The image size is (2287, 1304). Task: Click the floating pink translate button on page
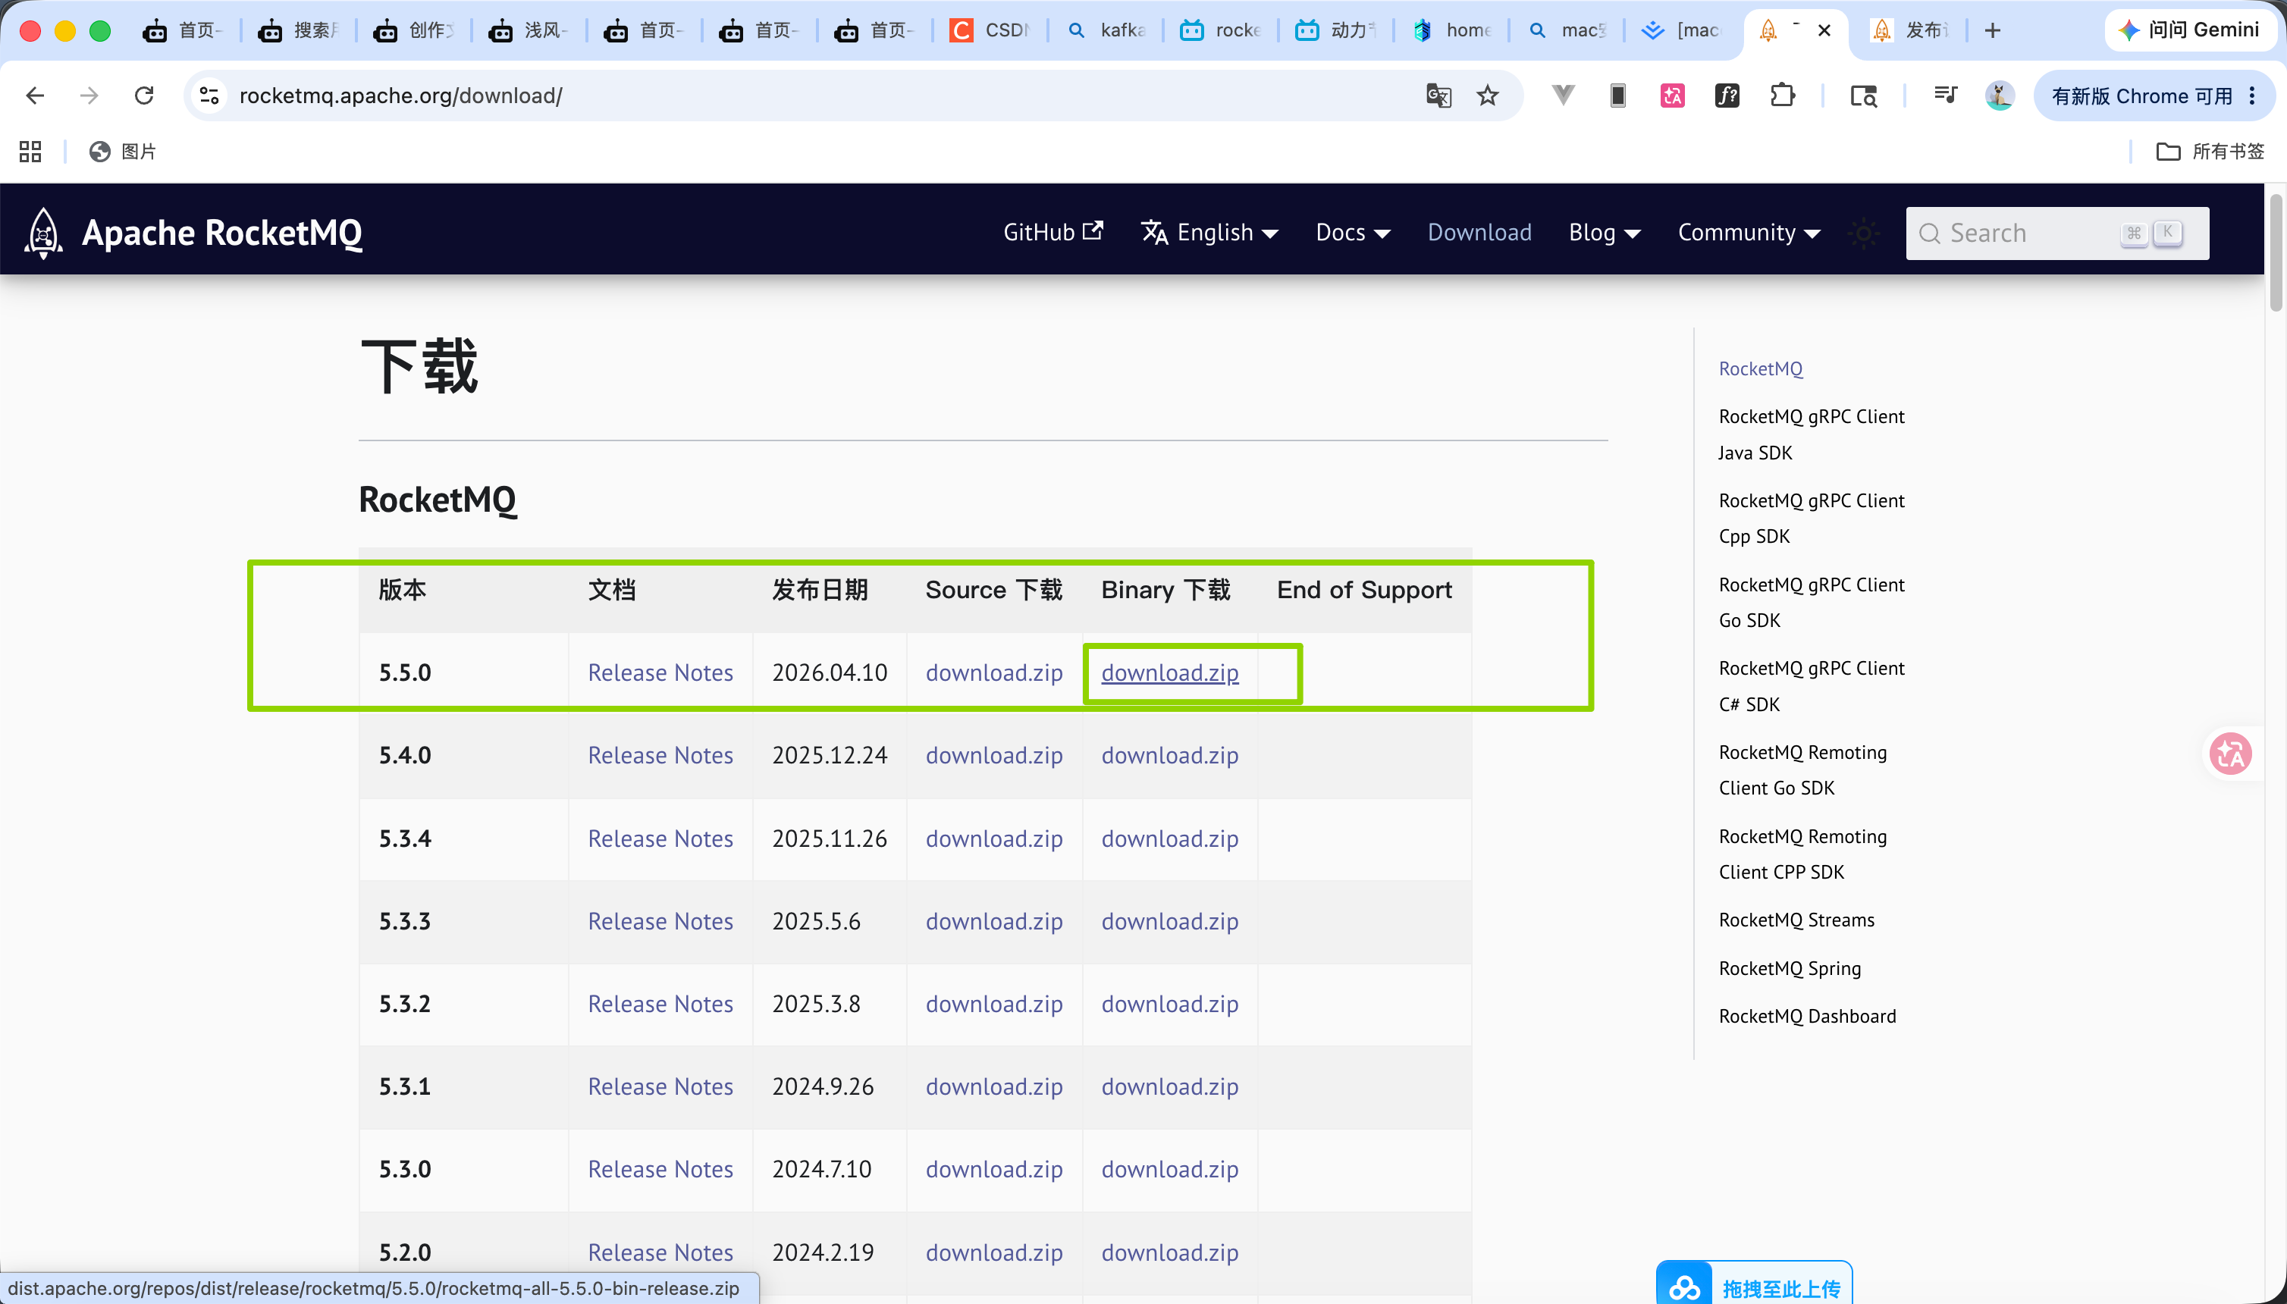pos(2231,753)
